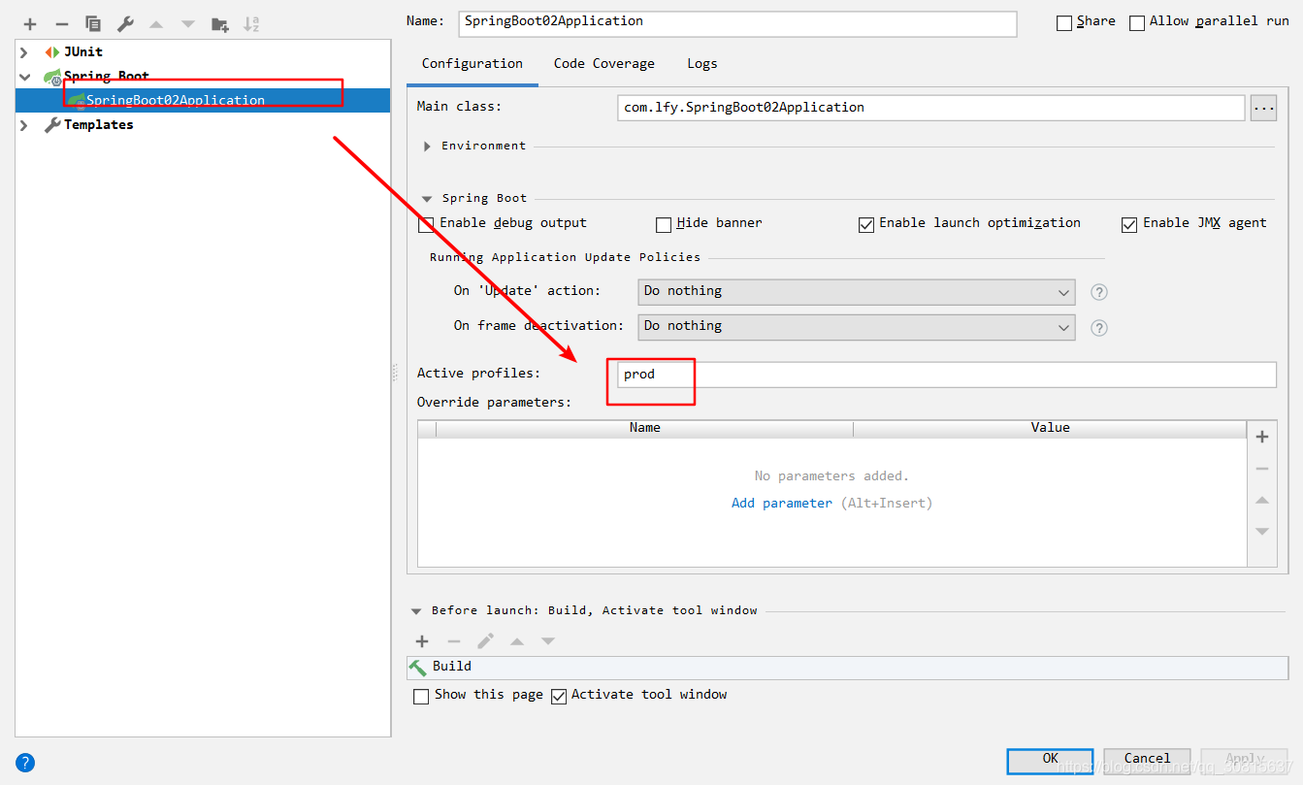Move configuration down in left toolbar
Viewport: 1303px width, 785px height.
(188, 23)
